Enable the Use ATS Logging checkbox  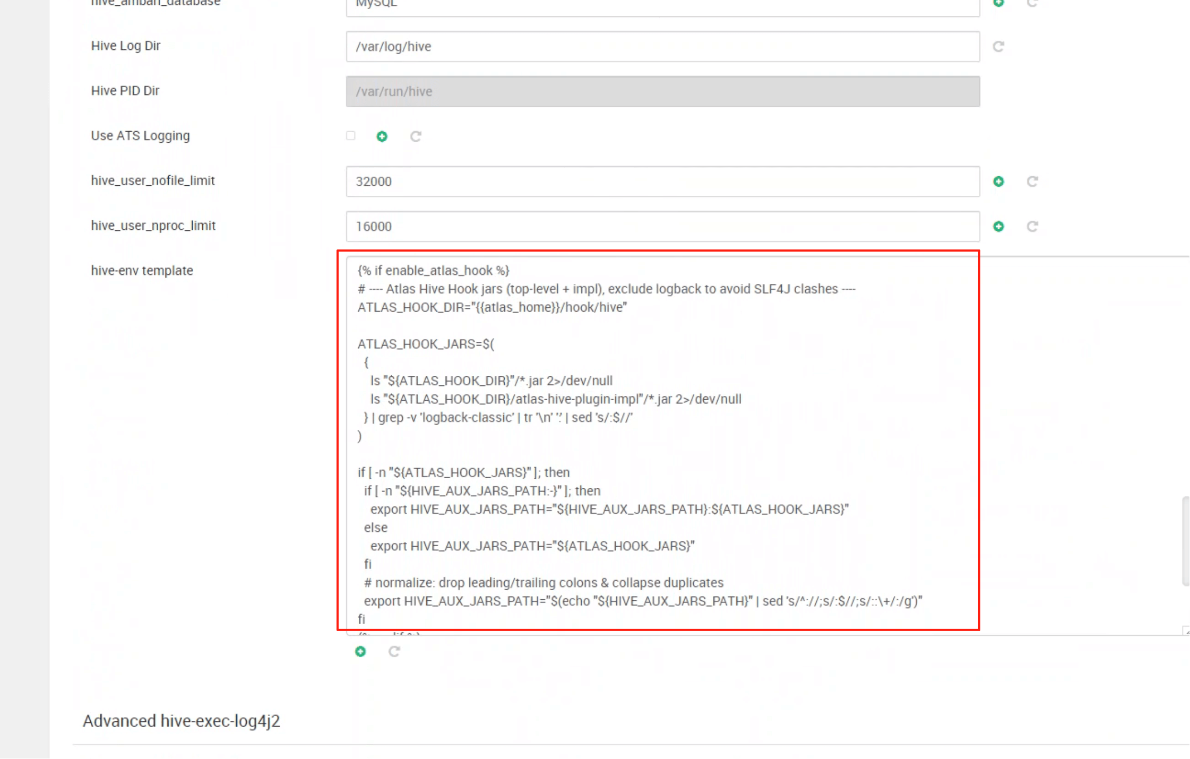pyautogui.click(x=351, y=136)
